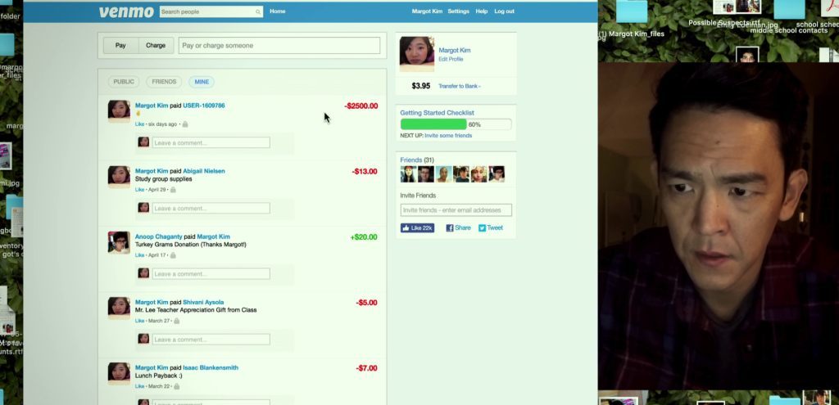Click lock icon on Study group supplies payment
Screen dimensions: 839x405
pyautogui.click(x=173, y=190)
